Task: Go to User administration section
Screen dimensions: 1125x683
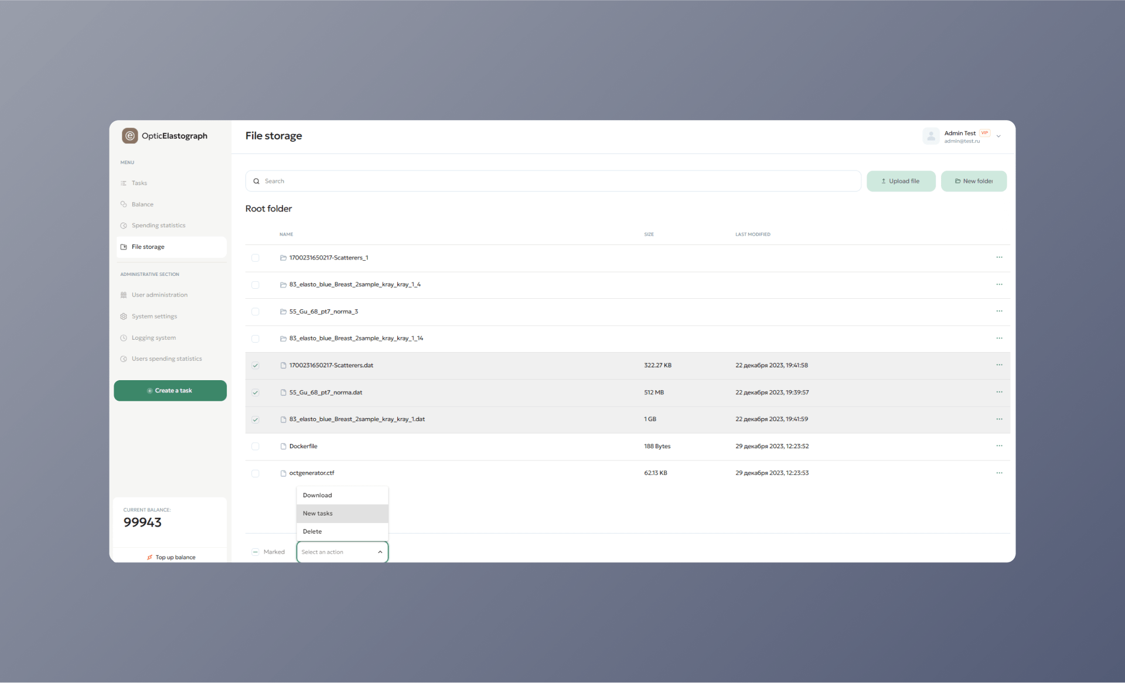Action: pos(159,295)
